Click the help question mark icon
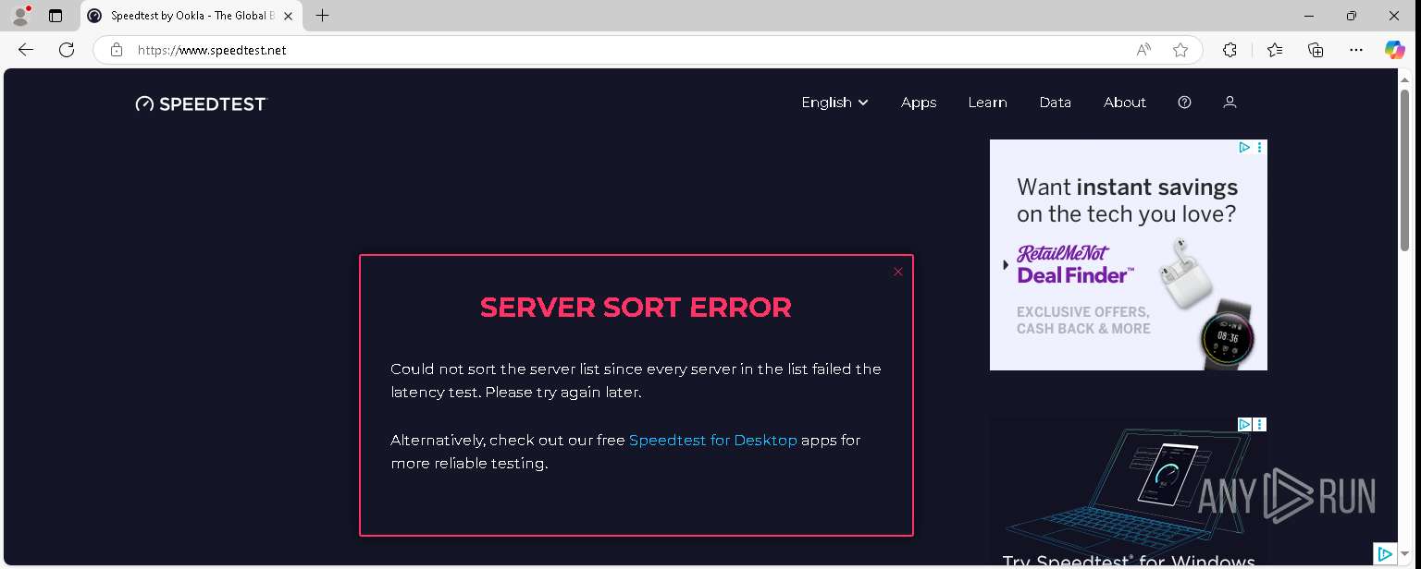The image size is (1421, 569). point(1184,103)
